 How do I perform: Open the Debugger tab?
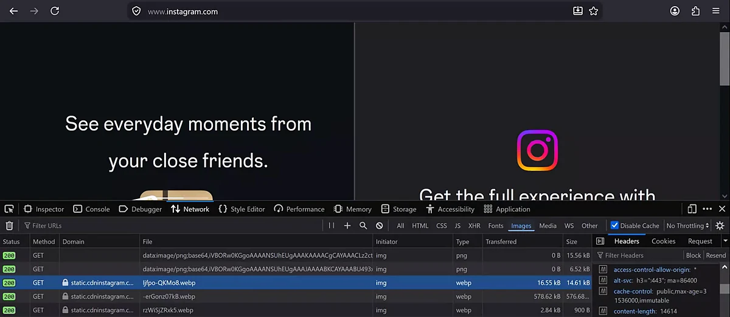[140, 209]
